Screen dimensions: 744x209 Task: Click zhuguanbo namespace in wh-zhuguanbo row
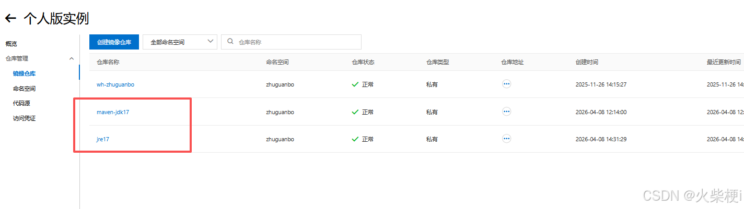click(280, 84)
